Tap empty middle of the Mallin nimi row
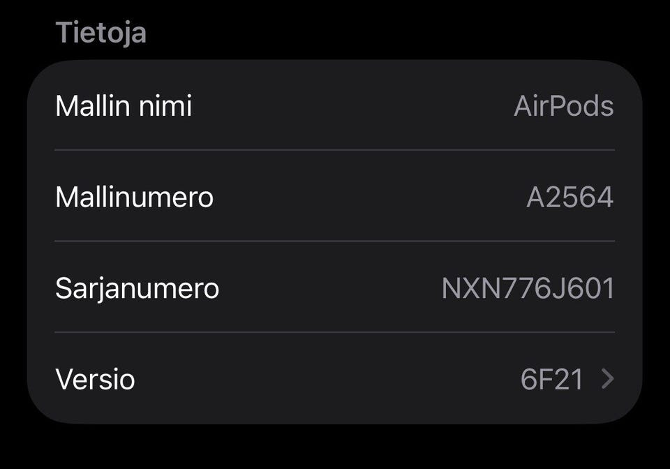 tap(349, 106)
